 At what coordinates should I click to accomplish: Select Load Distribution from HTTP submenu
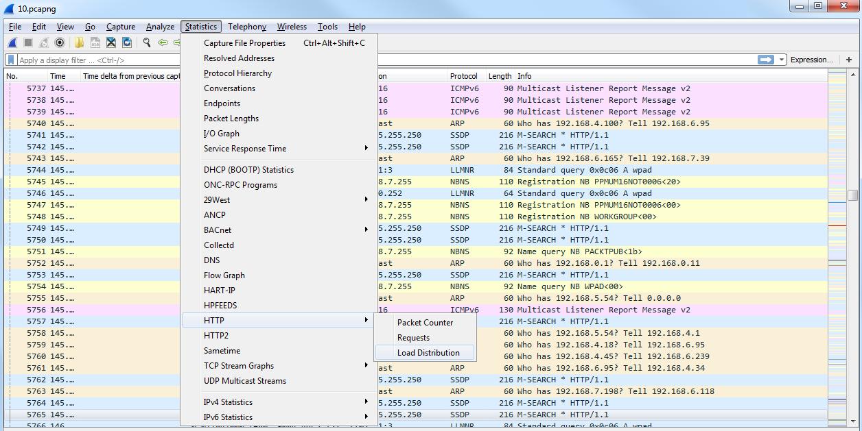(428, 353)
